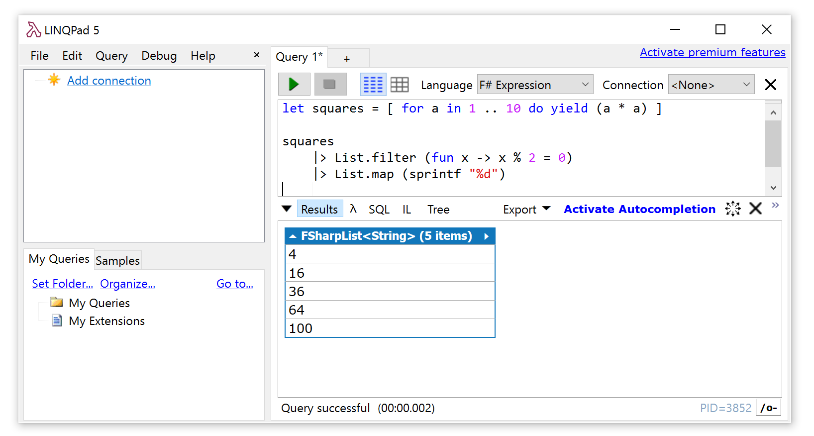The height and width of the screenshot is (436, 814).
Task: Click the result row with value 16
Action: click(x=390, y=273)
